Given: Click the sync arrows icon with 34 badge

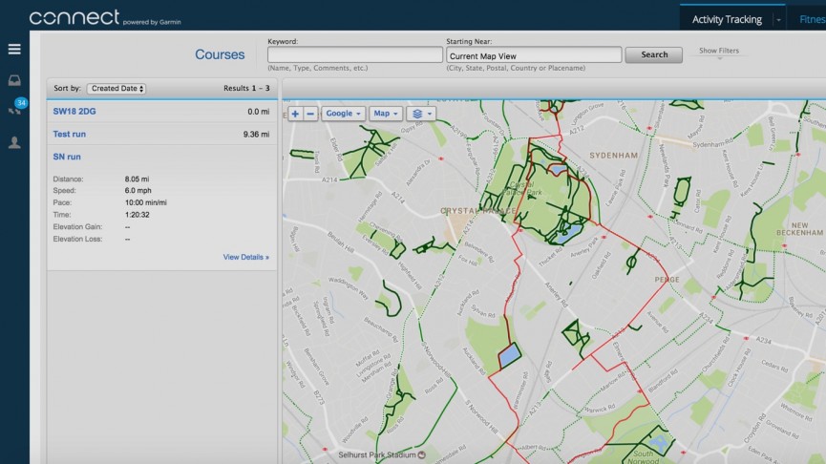Looking at the screenshot, I should click(14, 110).
